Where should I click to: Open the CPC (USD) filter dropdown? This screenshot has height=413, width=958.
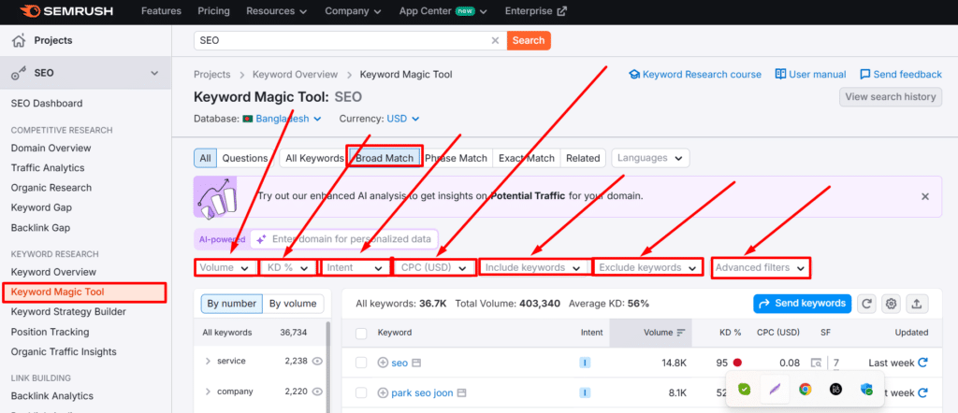point(434,268)
